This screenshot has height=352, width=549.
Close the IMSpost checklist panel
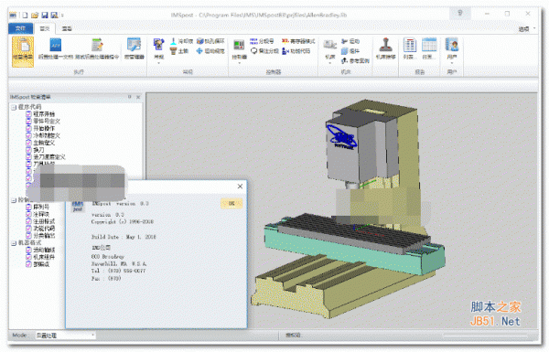[x=138, y=97]
